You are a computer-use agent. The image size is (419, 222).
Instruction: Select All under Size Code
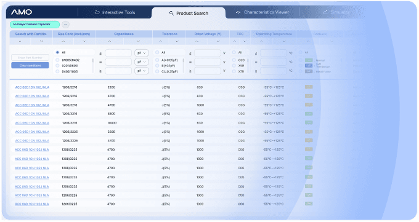point(57,52)
